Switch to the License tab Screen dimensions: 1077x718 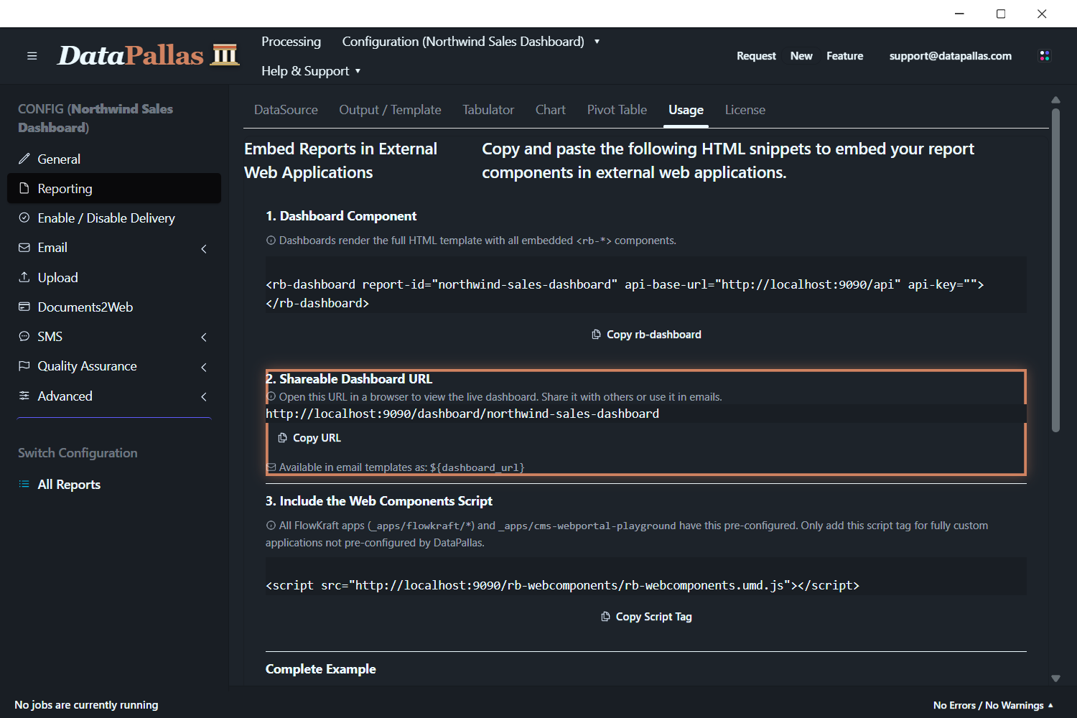745,110
